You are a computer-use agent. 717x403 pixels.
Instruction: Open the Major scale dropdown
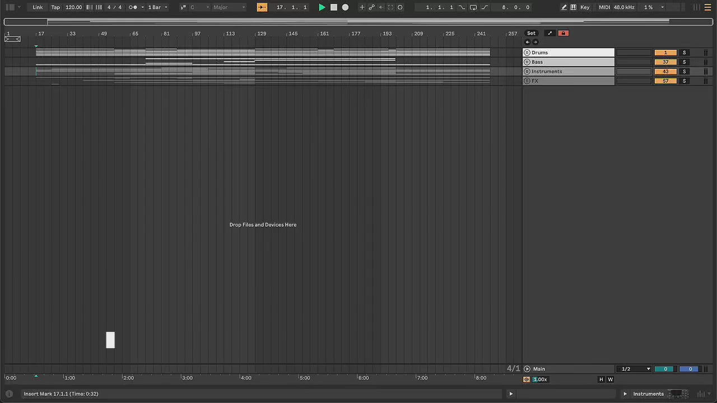pos(229,7)
